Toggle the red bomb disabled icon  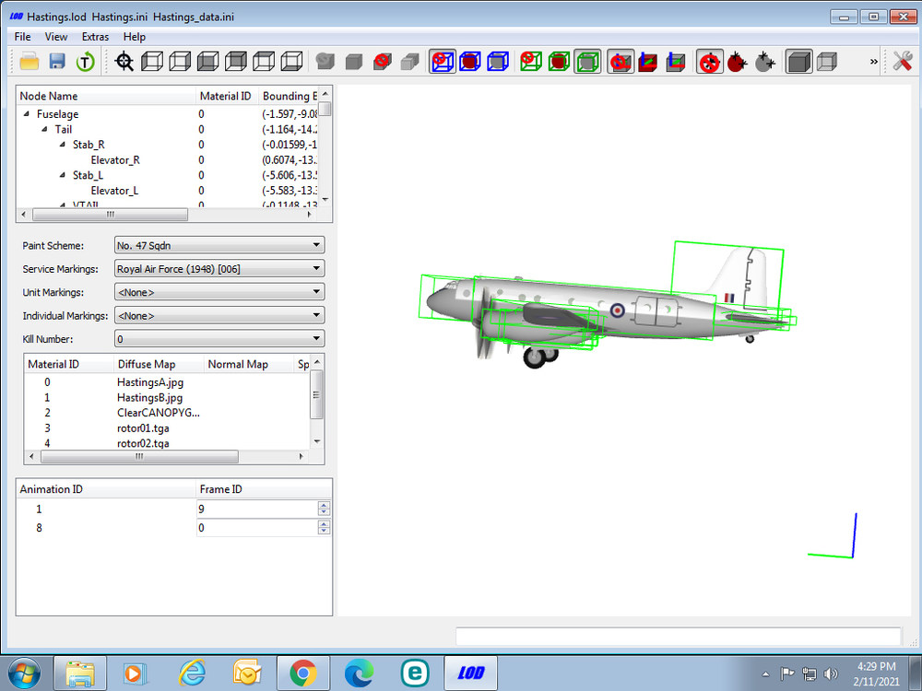point(710,61)
